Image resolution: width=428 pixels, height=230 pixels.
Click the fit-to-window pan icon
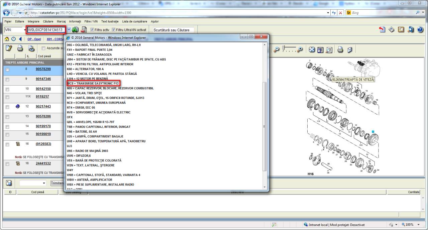(x=312, y=49)
